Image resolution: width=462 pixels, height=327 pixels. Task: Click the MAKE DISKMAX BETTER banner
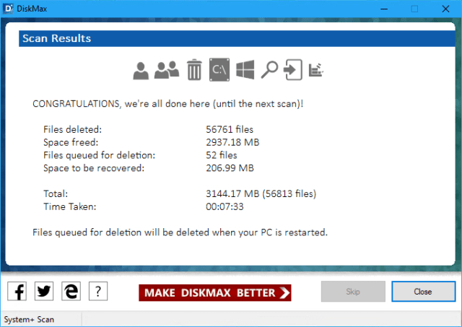click(215, 292)
